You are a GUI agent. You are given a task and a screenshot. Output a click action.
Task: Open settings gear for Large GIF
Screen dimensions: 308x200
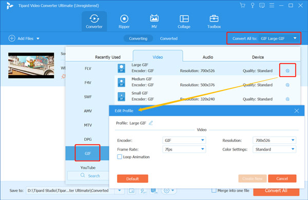(287, 70)
